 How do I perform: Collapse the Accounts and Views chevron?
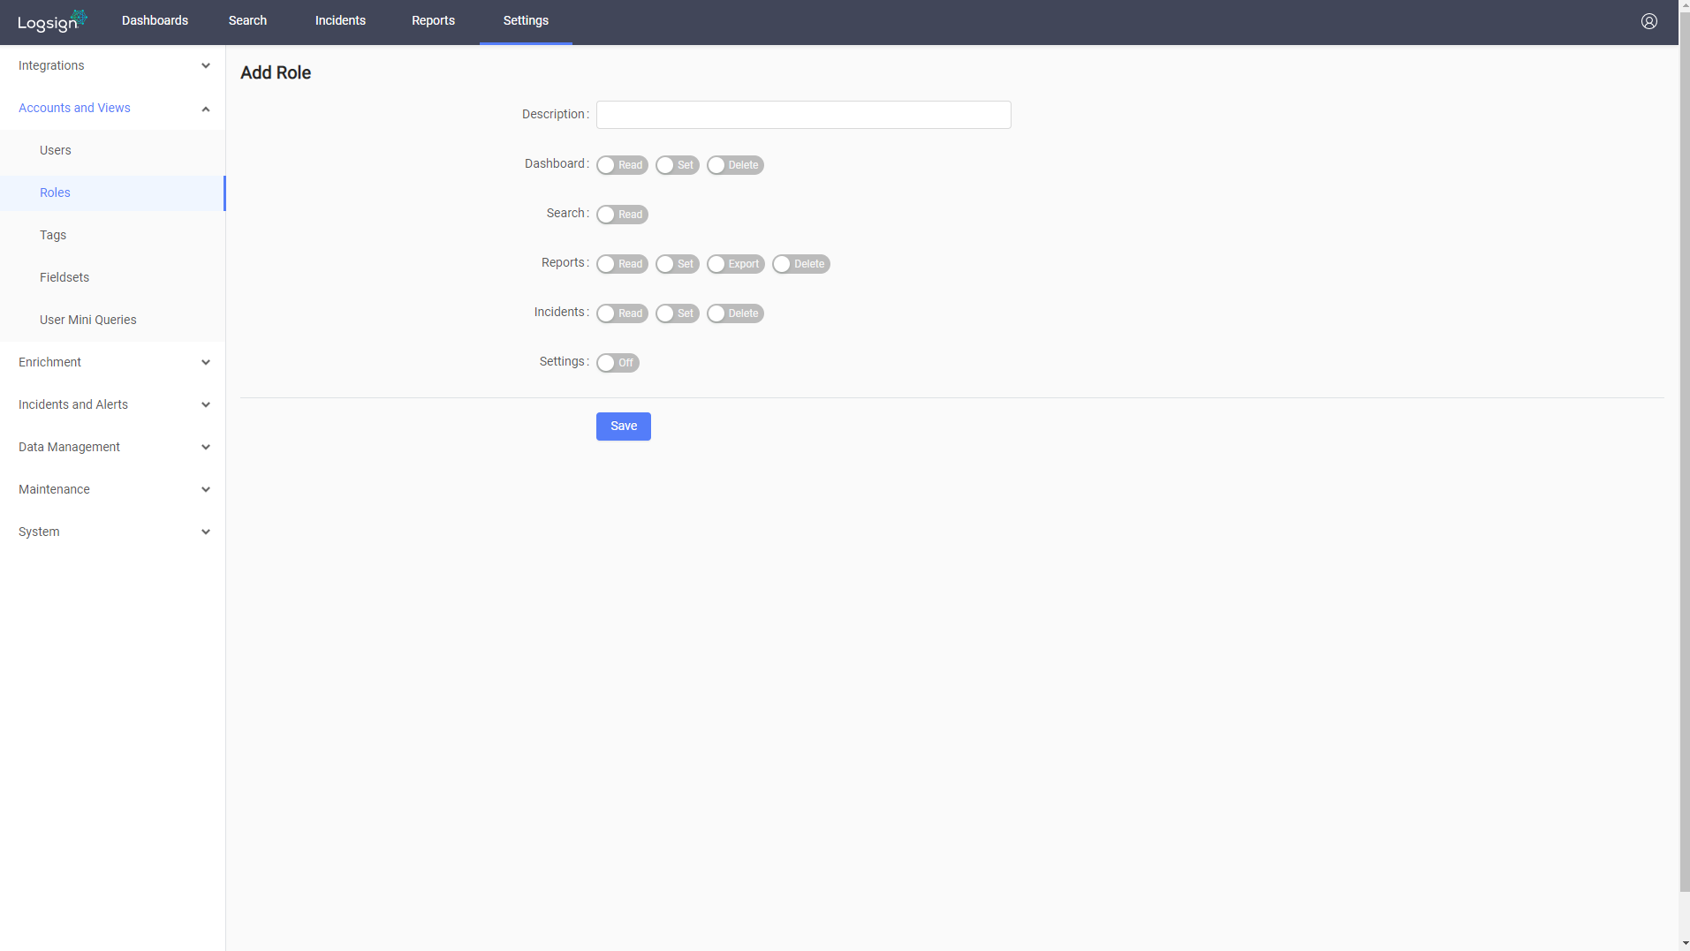(x=206, y=109)
